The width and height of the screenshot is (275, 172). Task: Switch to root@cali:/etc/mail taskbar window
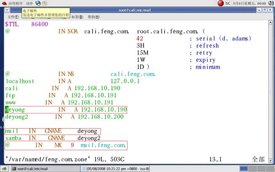(x=35, y=169)
